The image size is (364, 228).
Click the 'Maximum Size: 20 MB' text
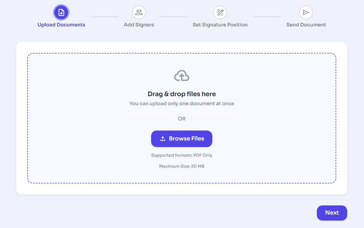pyautogui.click(x=182, y=166)
